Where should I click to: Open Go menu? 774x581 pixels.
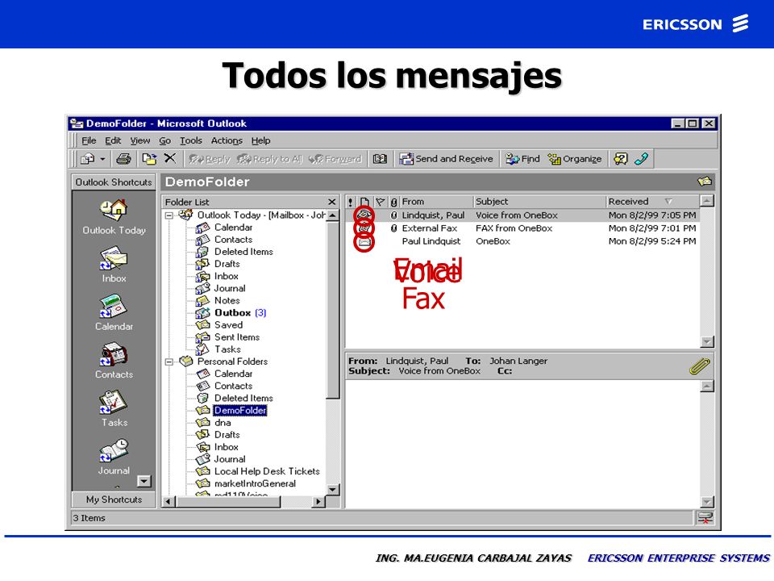[164, 140]
